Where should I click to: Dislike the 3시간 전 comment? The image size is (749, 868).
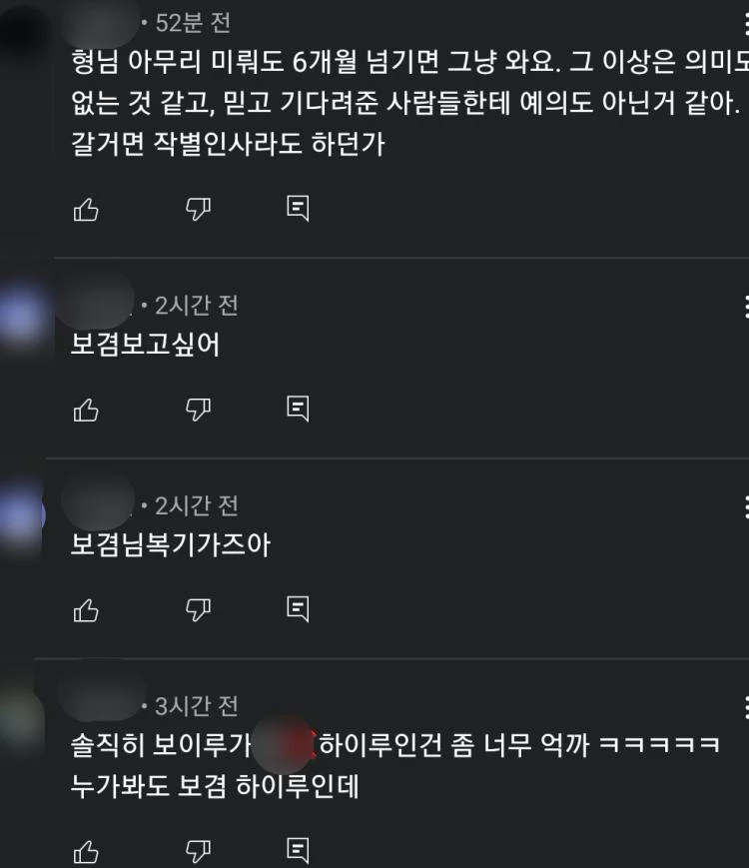pyautogui.click(x=198, y=851)
